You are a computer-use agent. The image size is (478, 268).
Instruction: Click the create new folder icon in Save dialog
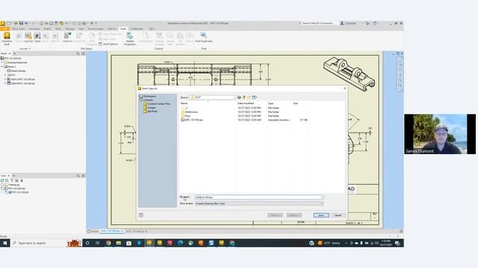pyautogui.click(x=249, y=98)
